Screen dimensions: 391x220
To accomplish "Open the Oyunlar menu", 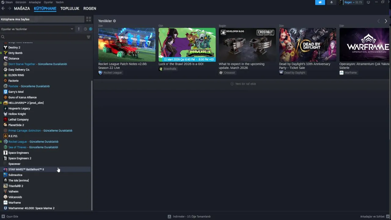I will tap(48, 2).
